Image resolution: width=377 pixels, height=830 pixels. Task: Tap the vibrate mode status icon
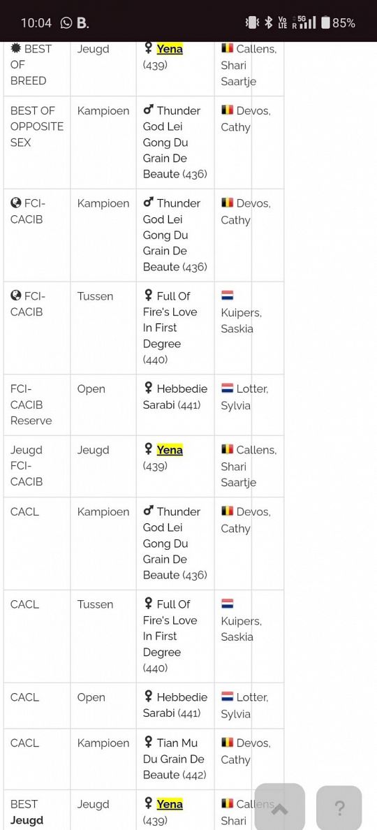[x=252, y=23]
